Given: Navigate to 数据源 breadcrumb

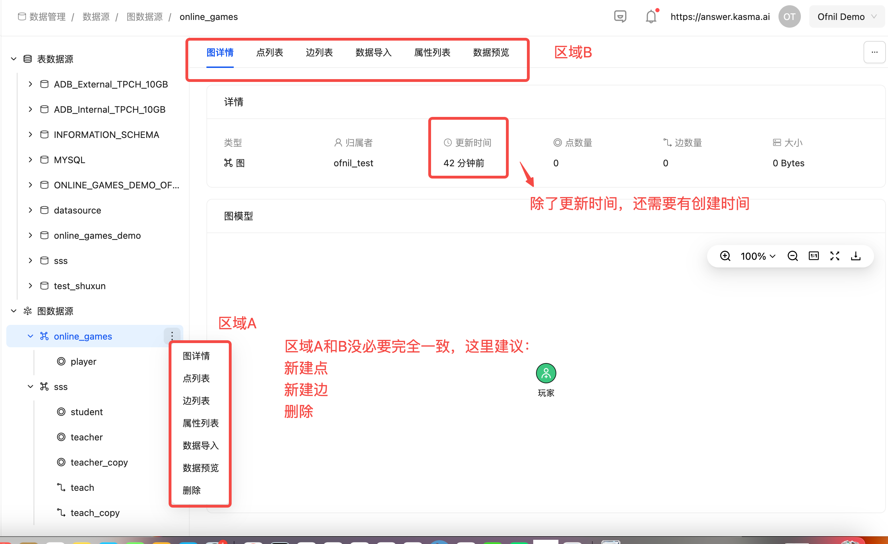Looking at the screenshot, I should (x=96, y=16).
